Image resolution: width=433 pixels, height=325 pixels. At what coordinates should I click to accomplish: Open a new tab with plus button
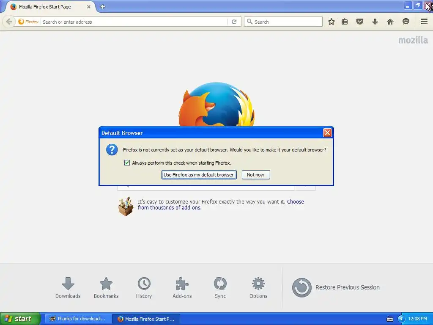click(103, 7)
